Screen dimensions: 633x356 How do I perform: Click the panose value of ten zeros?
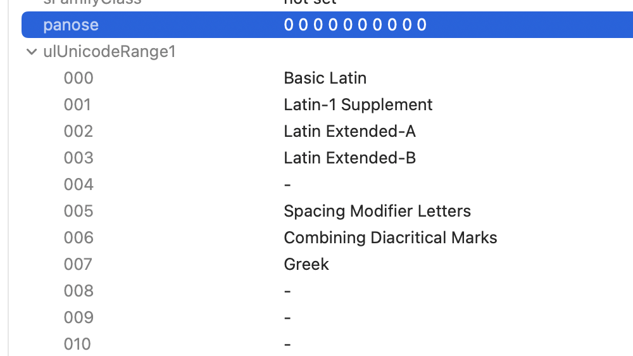pyautogui.click(x=355, y=25)
